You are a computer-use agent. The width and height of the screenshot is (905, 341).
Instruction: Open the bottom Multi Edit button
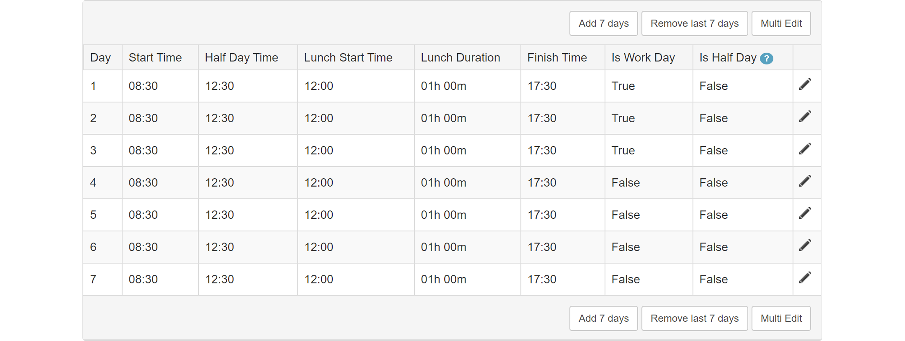pyautogui.click(x=781, y=319)
